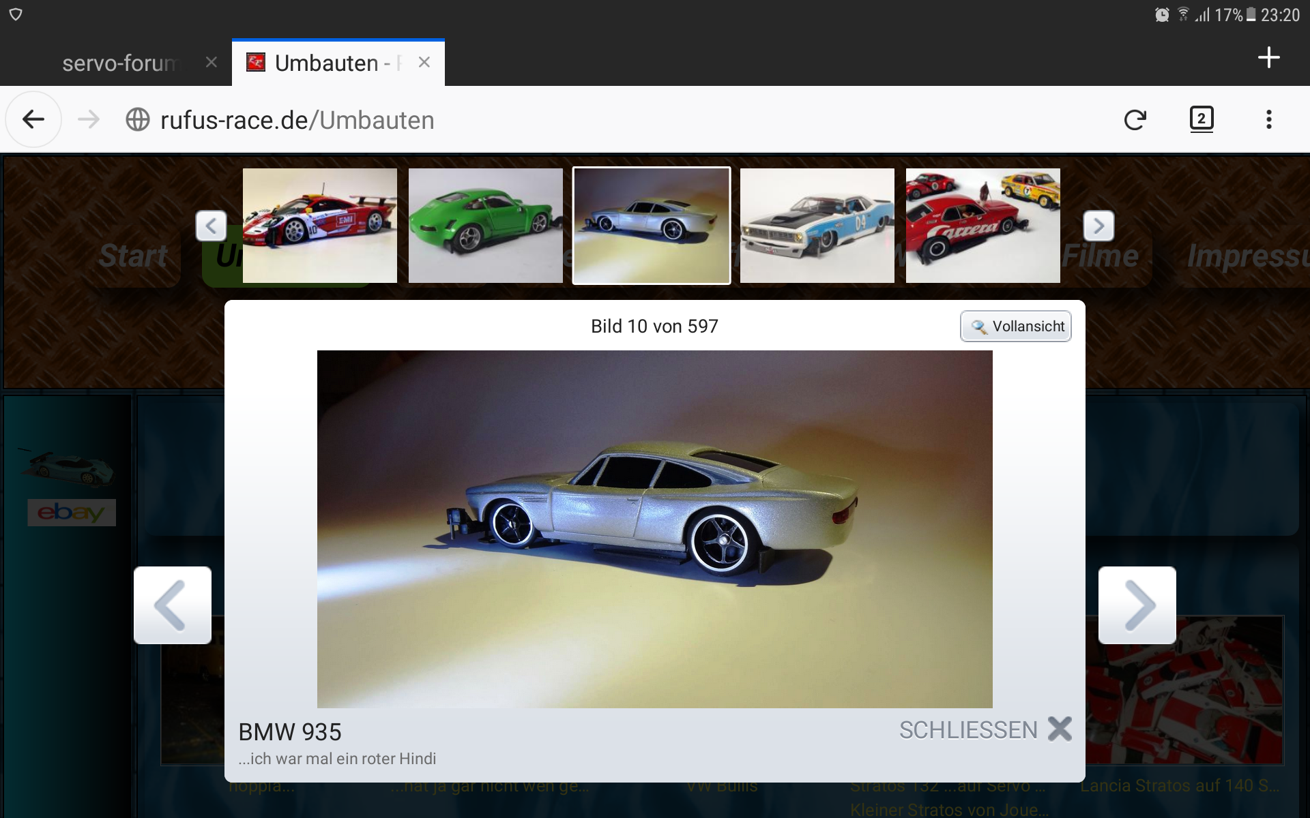Click the ebay logo in sidebar
The height and width of the screenshot is (818, 1310).
71,513
